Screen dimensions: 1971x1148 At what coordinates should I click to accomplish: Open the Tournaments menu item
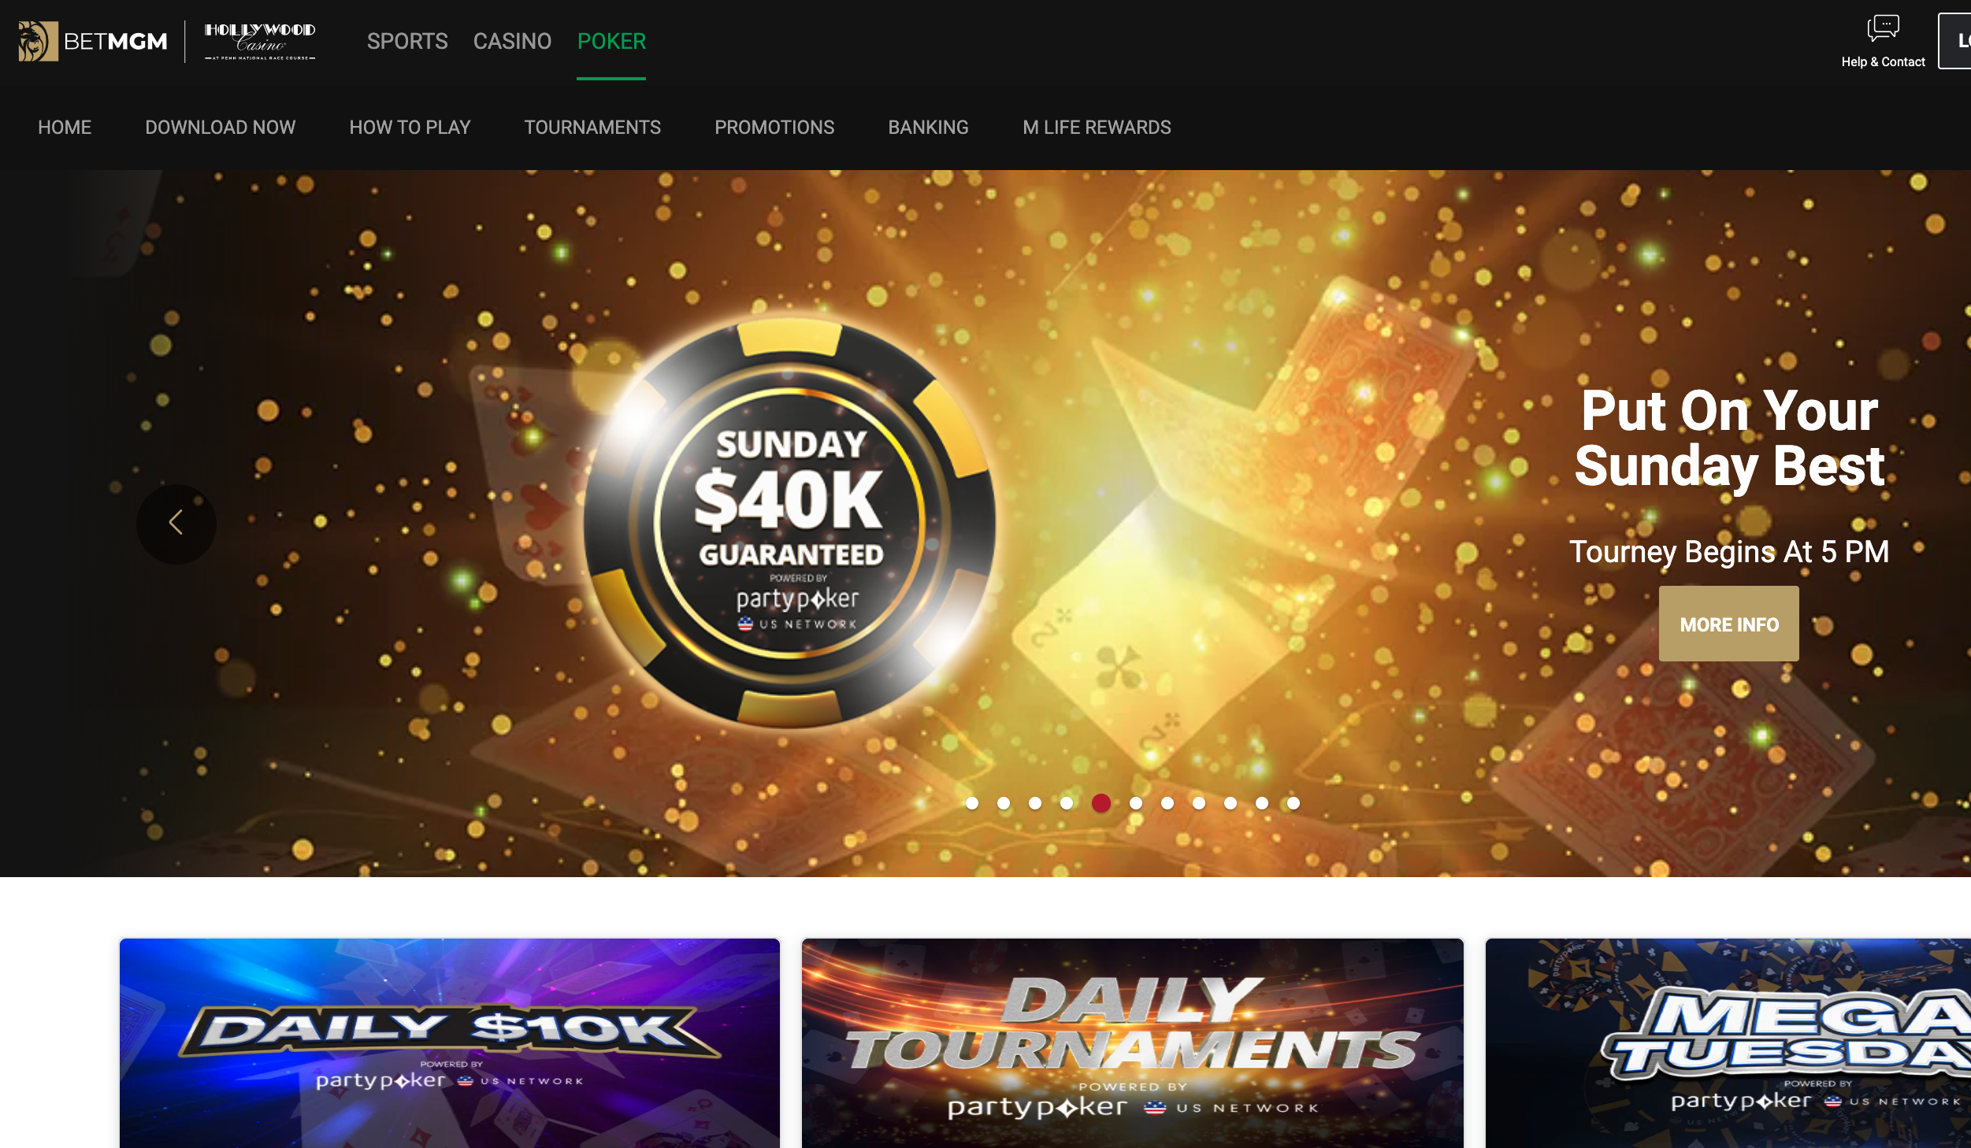tap(592, 128)
